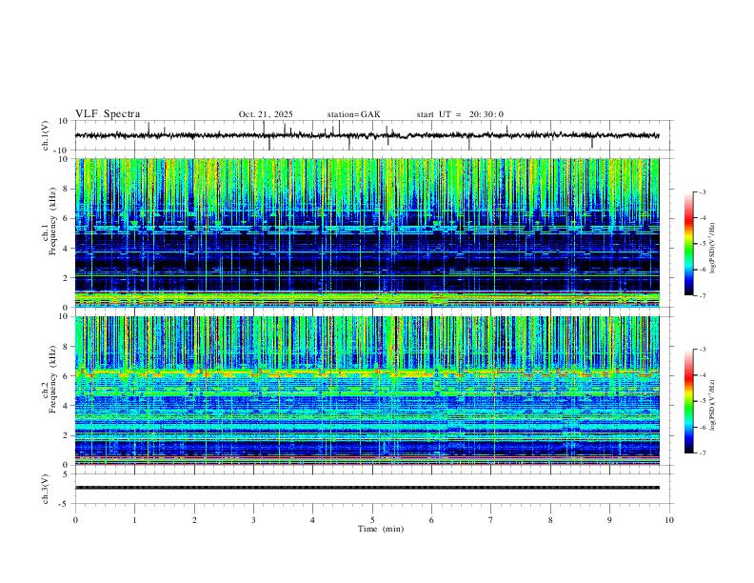Click the '-3' value on ch.1 colorbar
The height and width of the screenshot is (583, 754).
[703, 191]
